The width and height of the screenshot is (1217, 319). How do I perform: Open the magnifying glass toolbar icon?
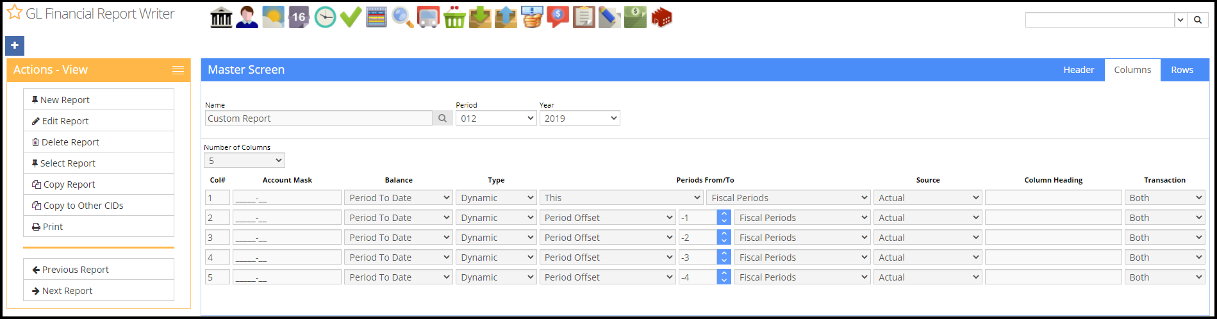[x=402, y=17]
